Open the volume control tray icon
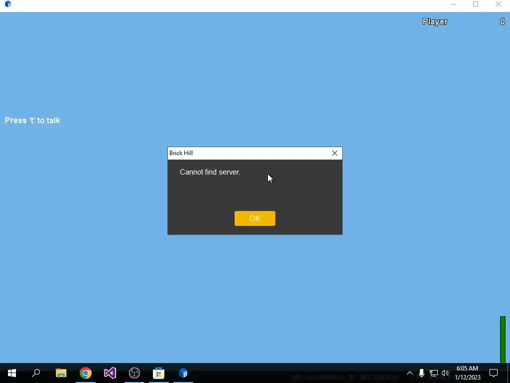 coord(445,373)
